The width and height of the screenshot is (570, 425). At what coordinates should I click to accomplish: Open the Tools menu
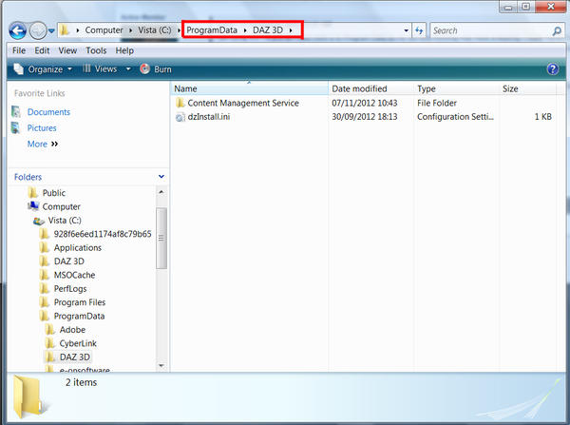click(96, 50)
